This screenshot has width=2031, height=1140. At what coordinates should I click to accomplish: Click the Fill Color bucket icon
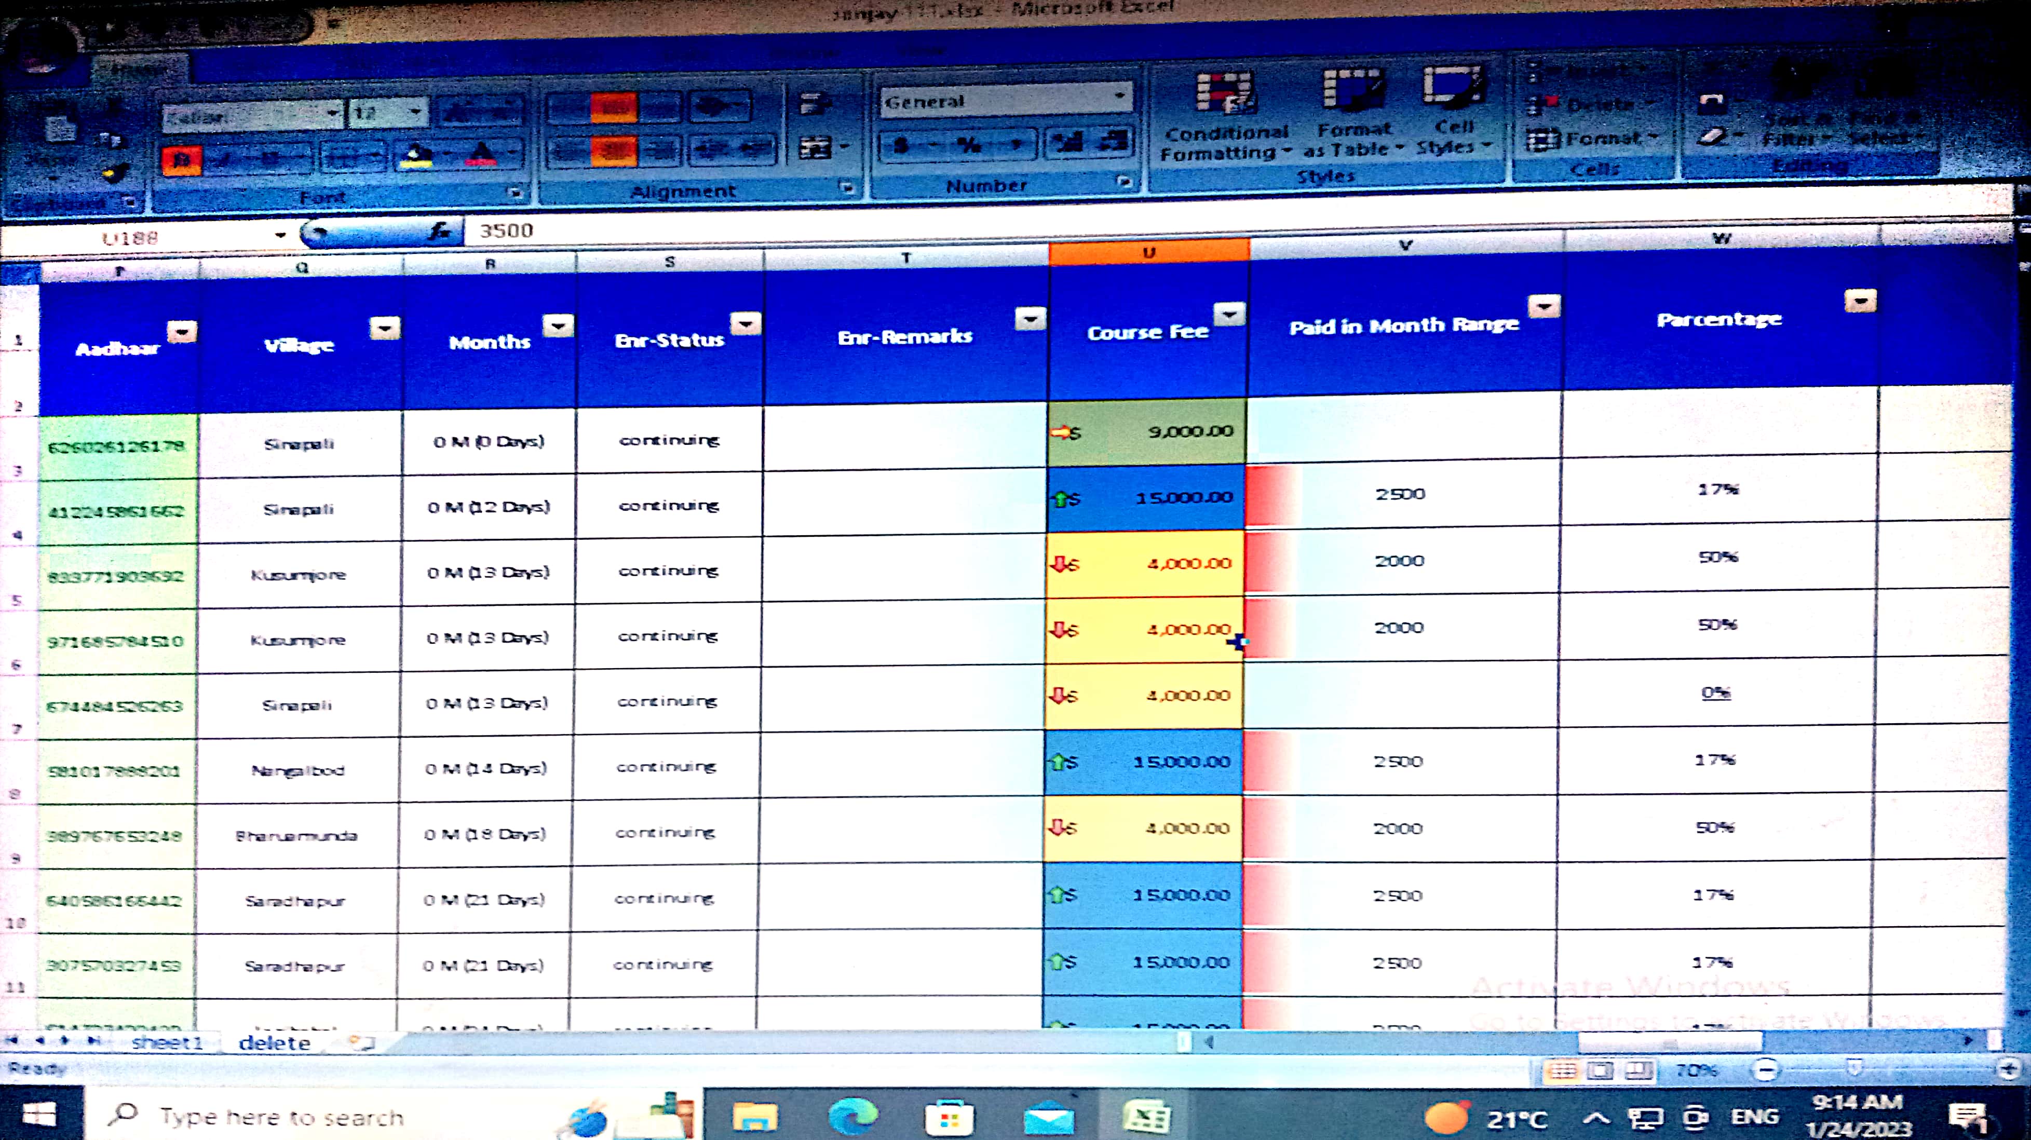pos(418,155)
